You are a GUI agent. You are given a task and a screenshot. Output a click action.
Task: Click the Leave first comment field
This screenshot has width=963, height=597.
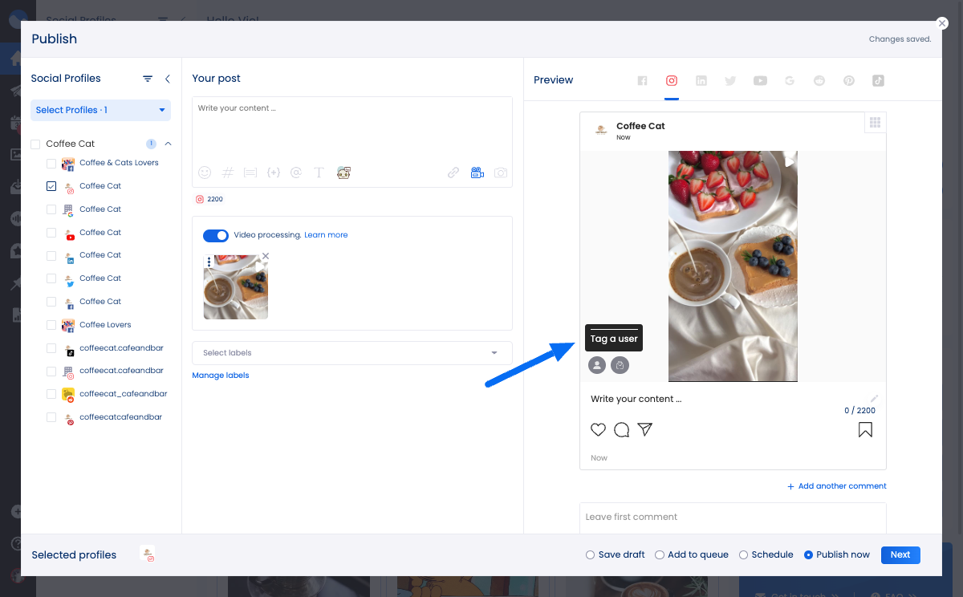point(733,518)
